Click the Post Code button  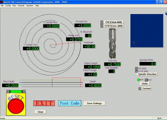(70, 103)
